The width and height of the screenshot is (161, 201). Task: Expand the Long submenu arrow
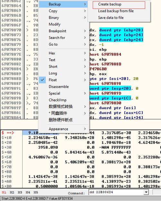[x=85, y=73]
